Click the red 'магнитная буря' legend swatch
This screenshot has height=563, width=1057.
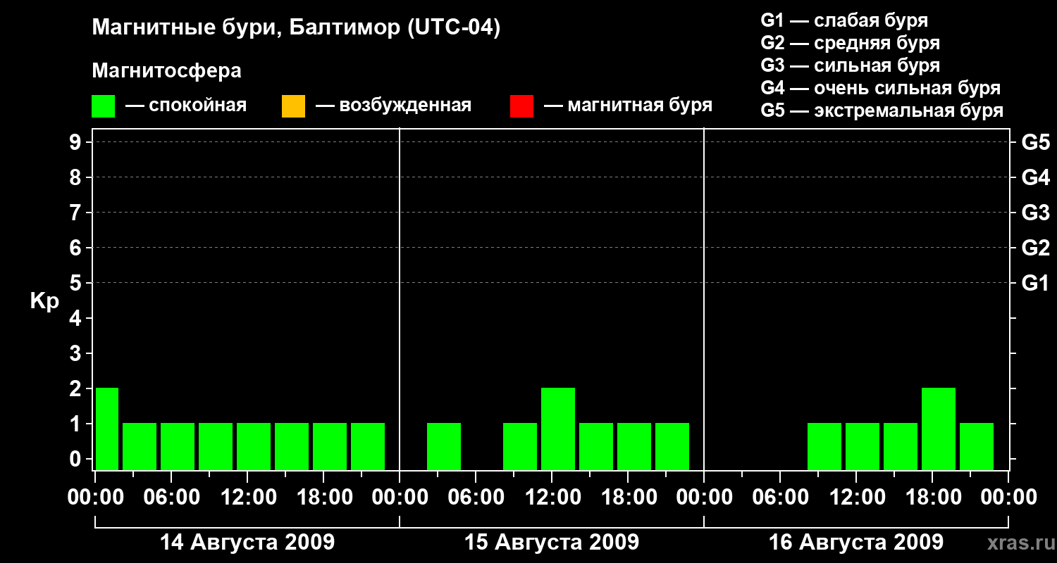point(521,106)
